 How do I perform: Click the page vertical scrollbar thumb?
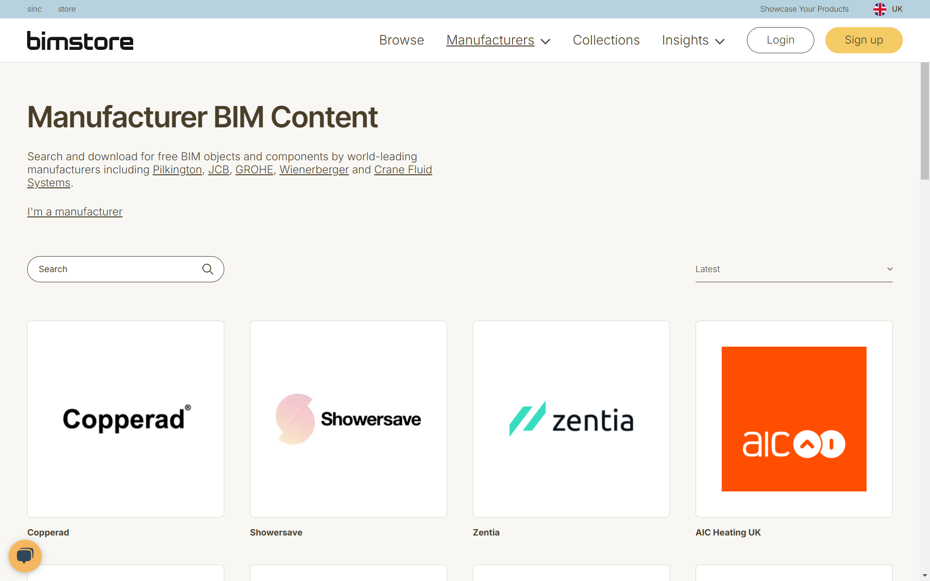point(925,121)
